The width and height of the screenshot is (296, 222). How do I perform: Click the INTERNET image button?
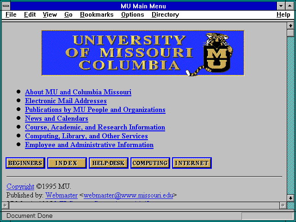(192, 163)
